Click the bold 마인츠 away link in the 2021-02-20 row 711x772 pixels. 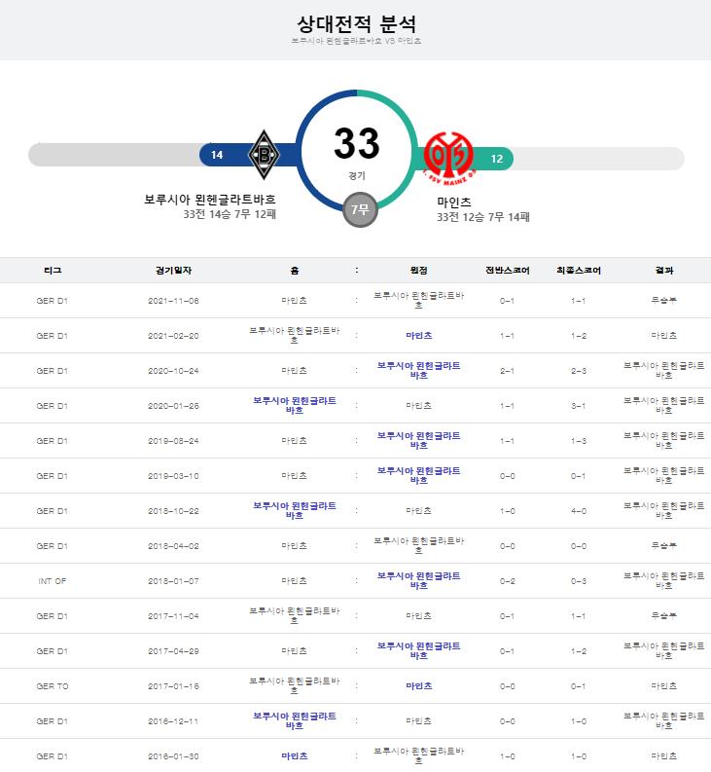click(x=419, y=335)
